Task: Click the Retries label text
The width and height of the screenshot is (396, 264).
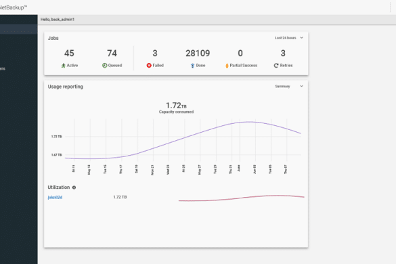Action: 286,66
